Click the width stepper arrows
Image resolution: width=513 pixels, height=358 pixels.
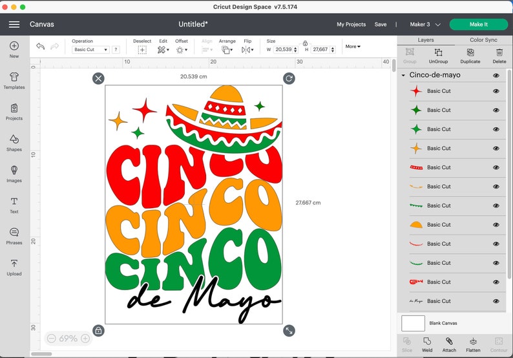295,50
